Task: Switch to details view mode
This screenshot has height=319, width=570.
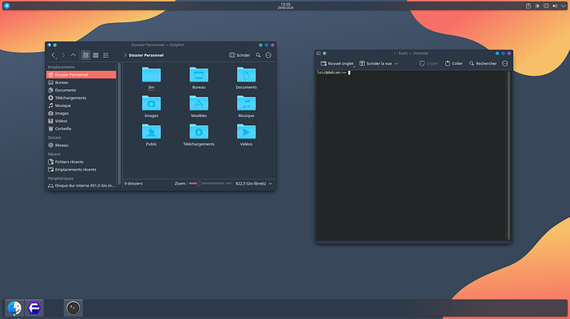Action: (106, 55)
